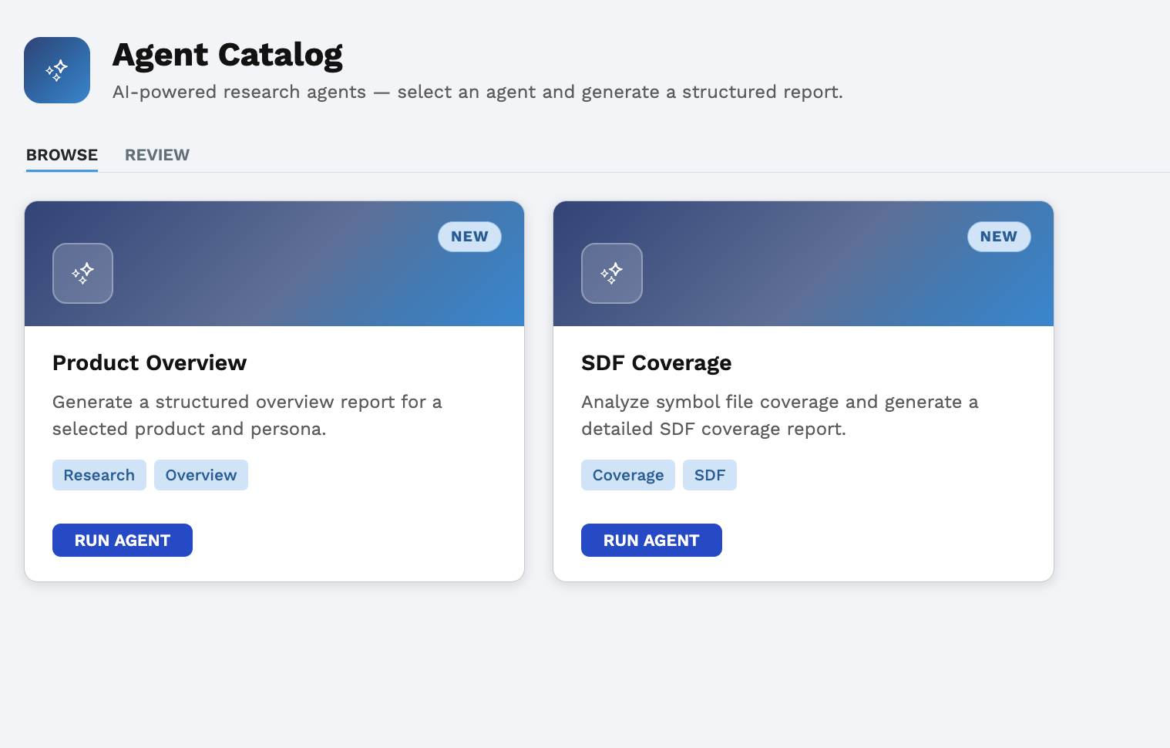Viewport: 1170px width, 748px height.
Task: Click the NEW badge on Product Overview card
Action: pos(470,237)
